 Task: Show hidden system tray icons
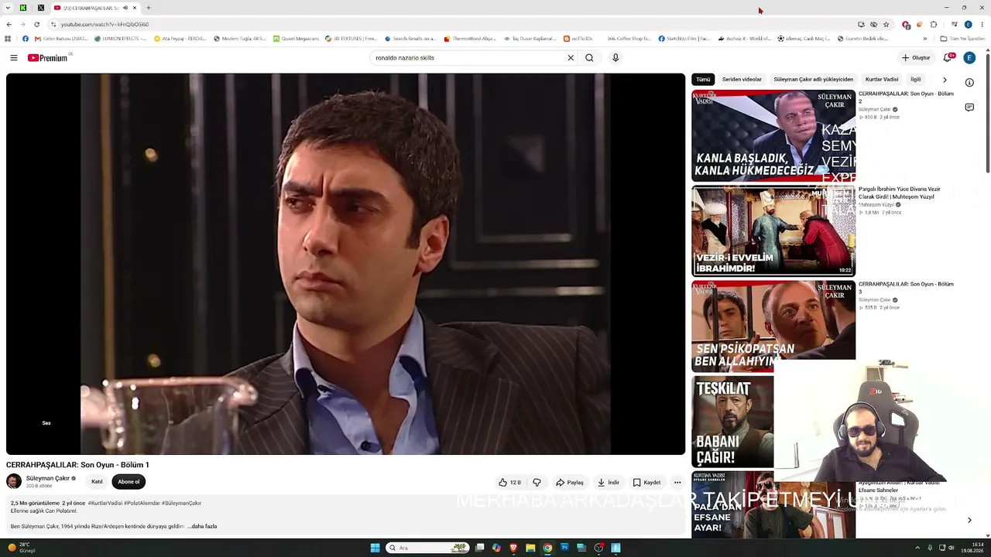(x=918, y=548)
